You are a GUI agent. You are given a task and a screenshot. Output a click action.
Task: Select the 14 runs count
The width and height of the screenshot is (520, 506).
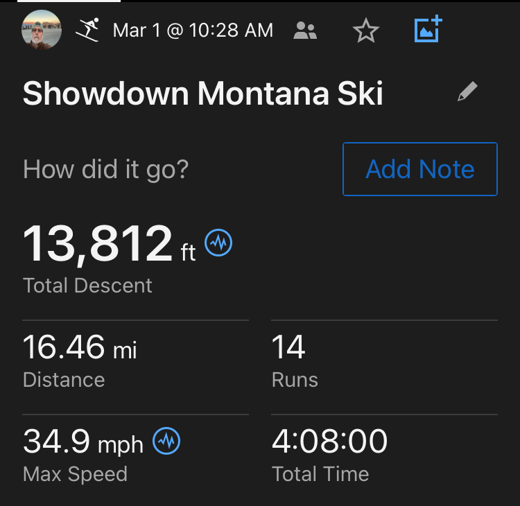click(x=288, y=347)
